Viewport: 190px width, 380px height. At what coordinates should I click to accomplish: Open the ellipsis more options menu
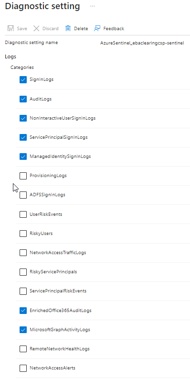92,6
